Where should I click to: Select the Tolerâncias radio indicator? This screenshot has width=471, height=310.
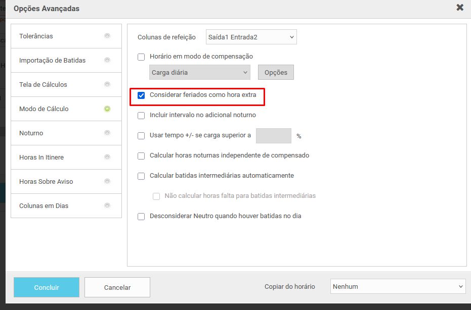coord(107,36)
